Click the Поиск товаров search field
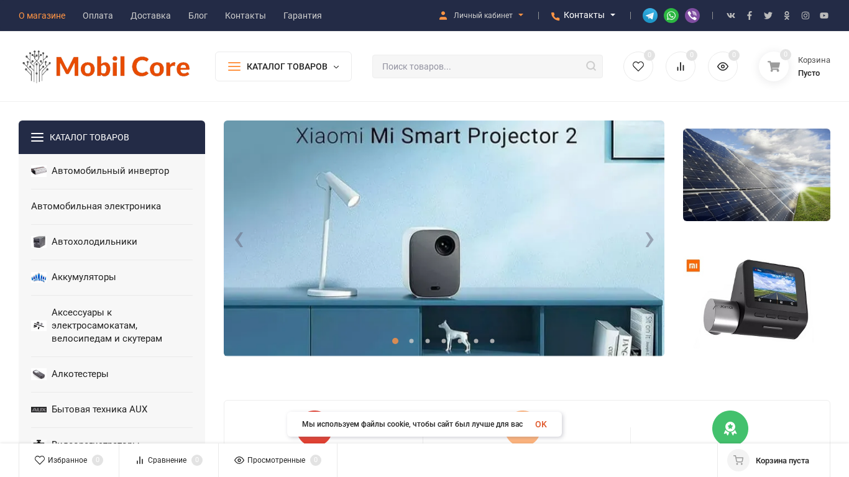This screenshot has height=477, width=849. (487, 66)
